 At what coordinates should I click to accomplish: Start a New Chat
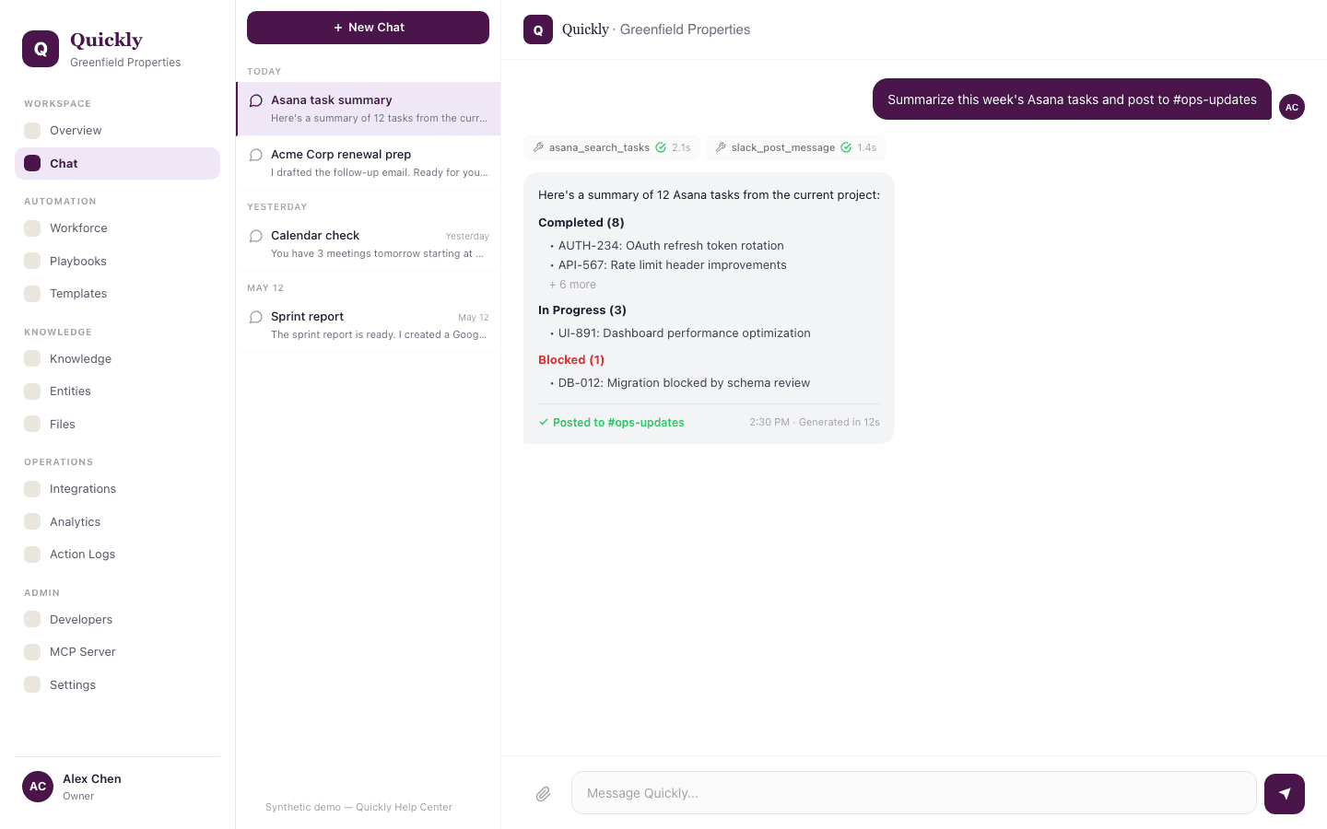[368, 28]
